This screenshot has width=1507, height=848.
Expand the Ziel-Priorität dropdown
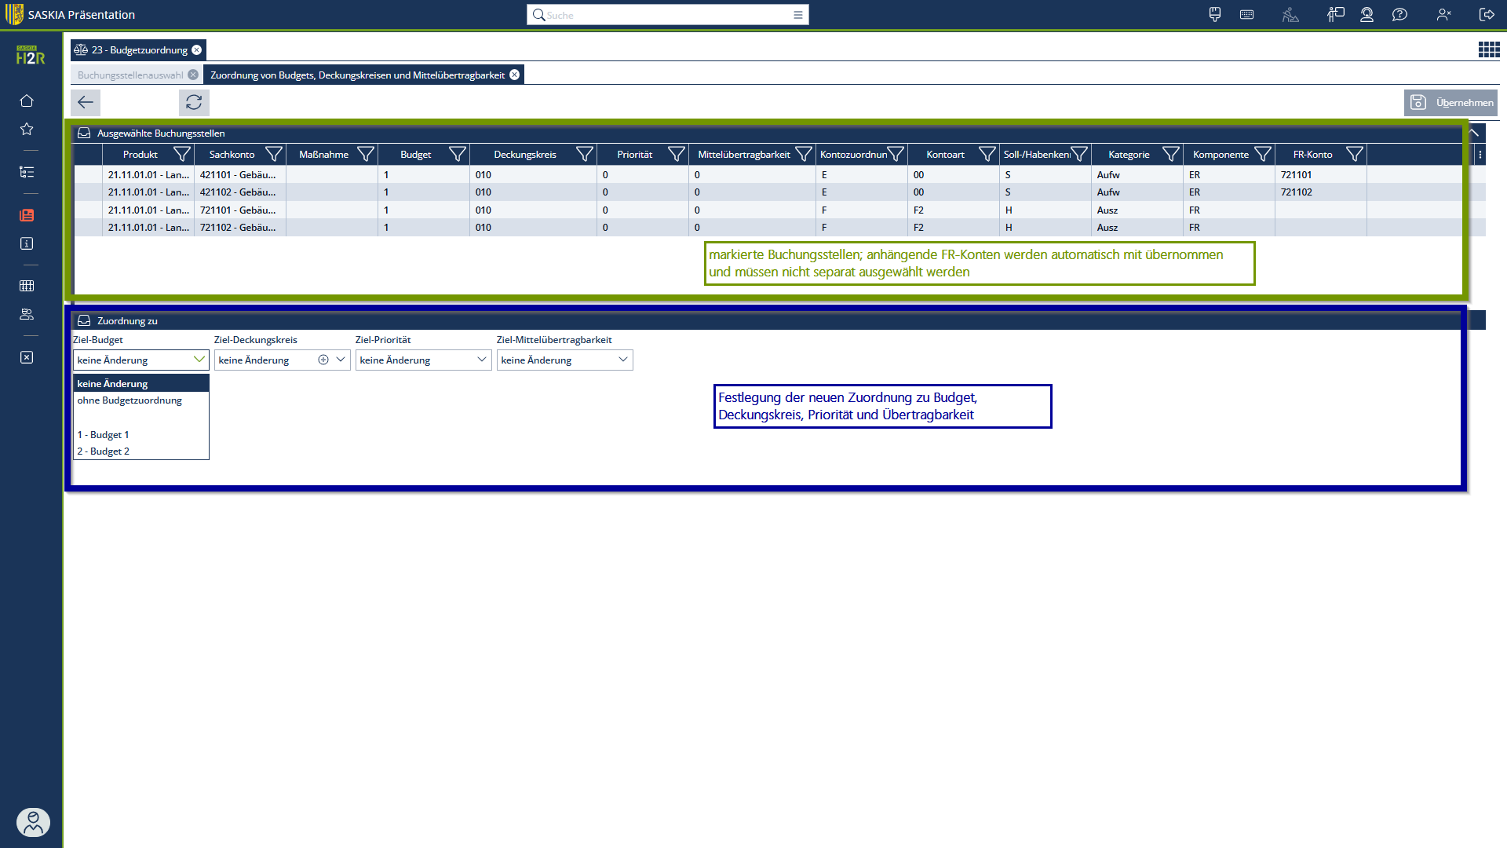[481, 360]
